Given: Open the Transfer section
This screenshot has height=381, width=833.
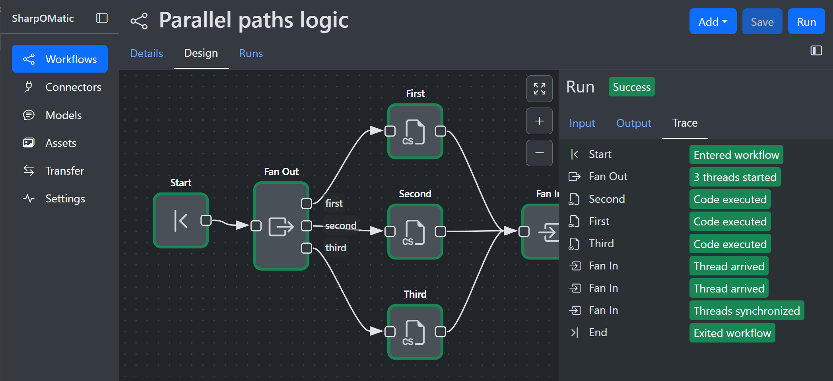Looking at the screenshot, I should coord(64,171).
